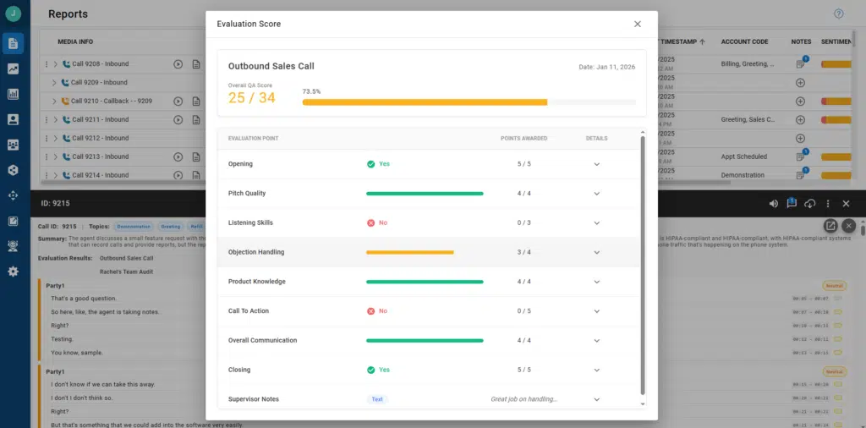Expand the Listening Skills details chevron
The image size is (866, 428).
point(596,223)
